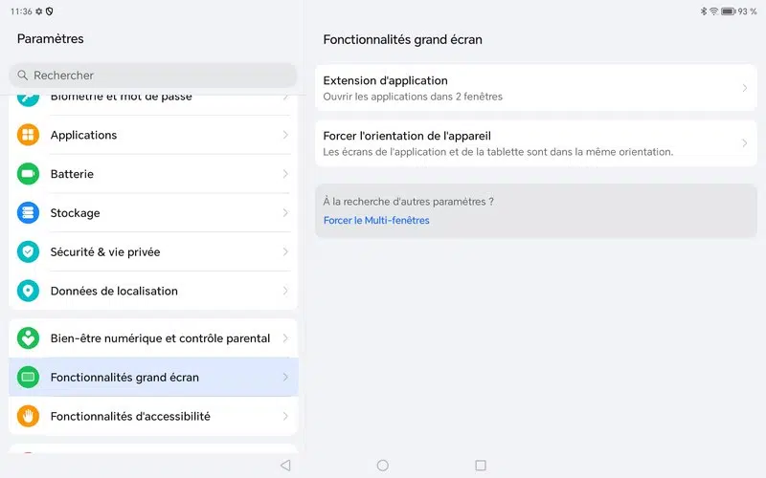766x478 pixels.
Task: Tap the recent apps square button
Action: [481, 466]
